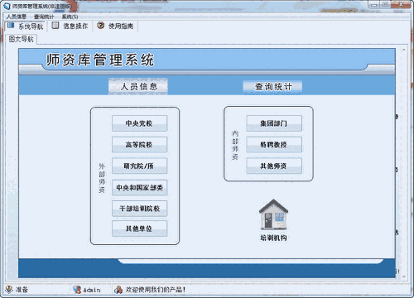Image resolution: width=414 pixels, height=298 pixels.
Task: Click the scroll up arrow of navigation panel
Action: tap(404, 50)
